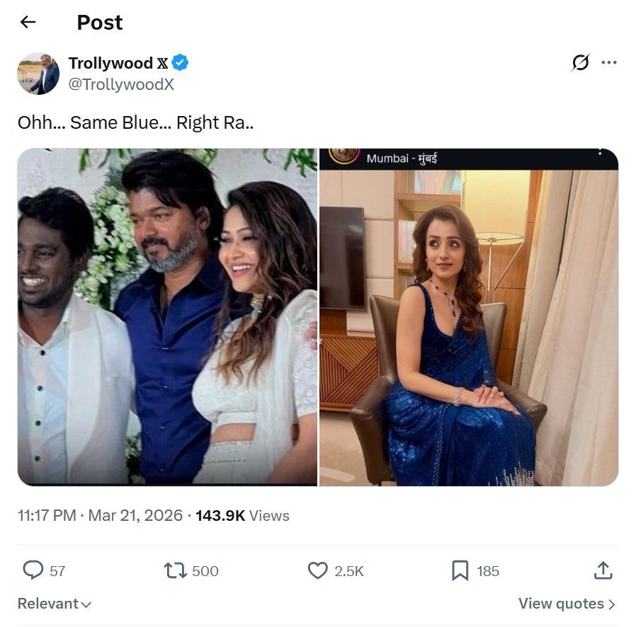Click the 500 reposts count
636x627 pixels.
tap(205, 571)
